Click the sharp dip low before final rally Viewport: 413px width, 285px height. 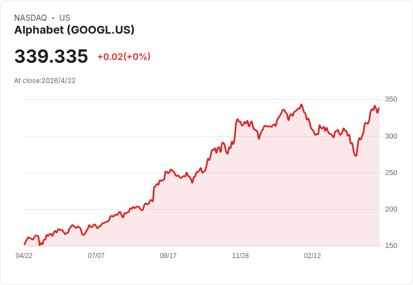(356, 155)
